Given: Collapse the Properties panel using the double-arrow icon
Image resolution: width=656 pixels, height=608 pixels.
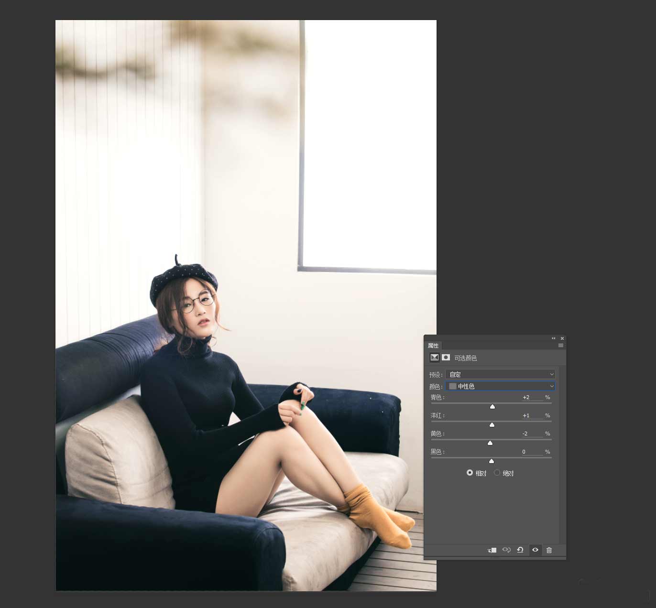Looking at the screenshot, I should 553,338.
